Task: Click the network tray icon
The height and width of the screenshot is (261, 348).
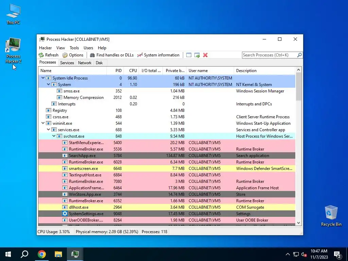Action: (x=296, y=254)
